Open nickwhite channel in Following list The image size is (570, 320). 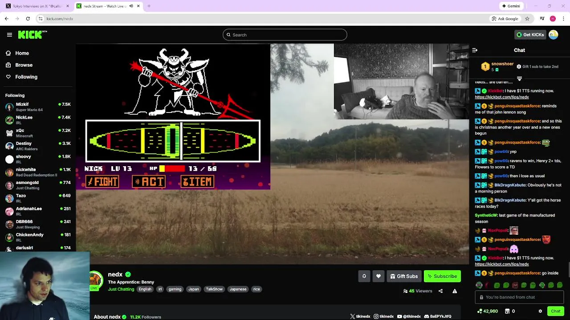(38, 172)
